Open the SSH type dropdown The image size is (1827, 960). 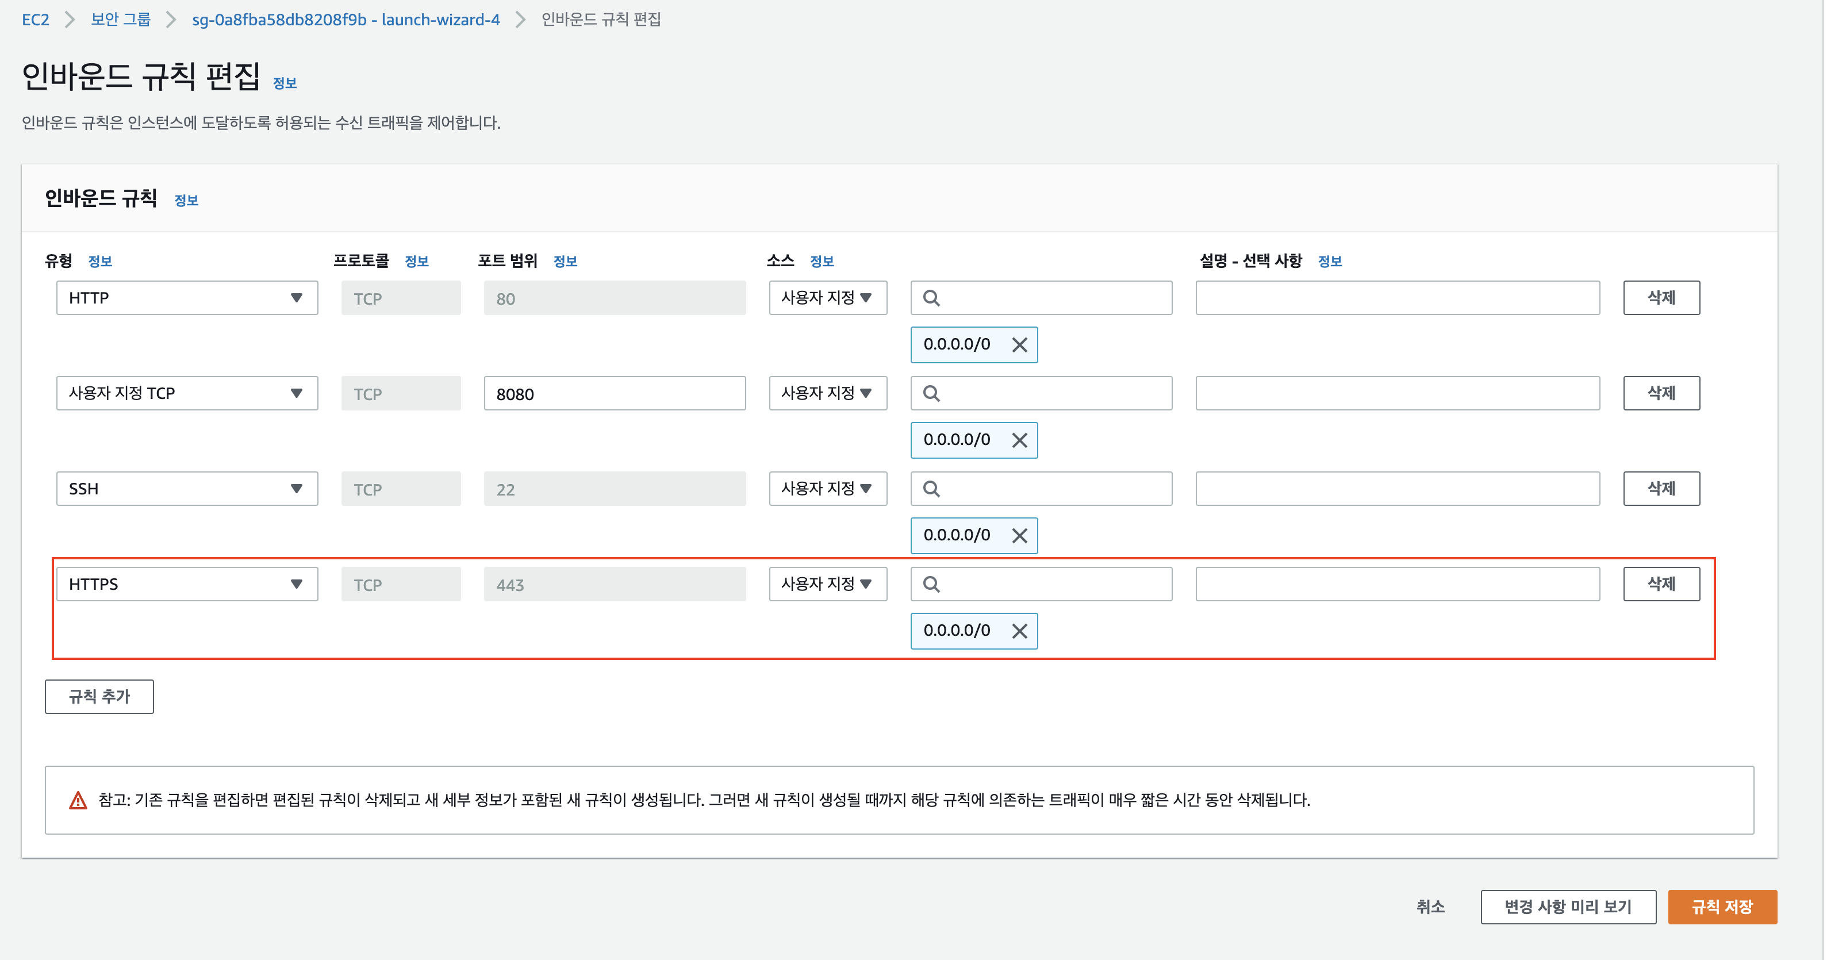(x=186, y=489)
